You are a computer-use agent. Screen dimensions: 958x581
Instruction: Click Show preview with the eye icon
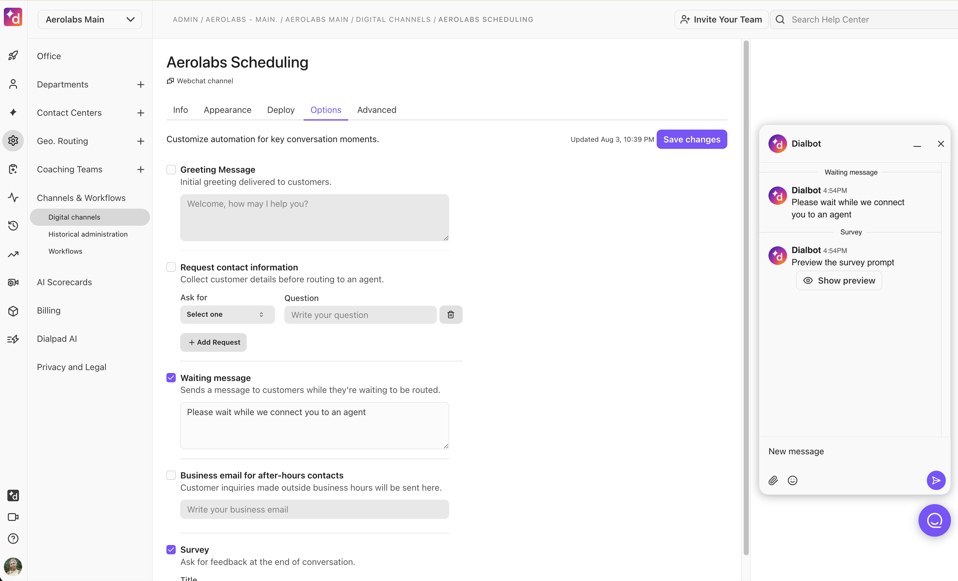pyautogui.click(x=839, y=281)
